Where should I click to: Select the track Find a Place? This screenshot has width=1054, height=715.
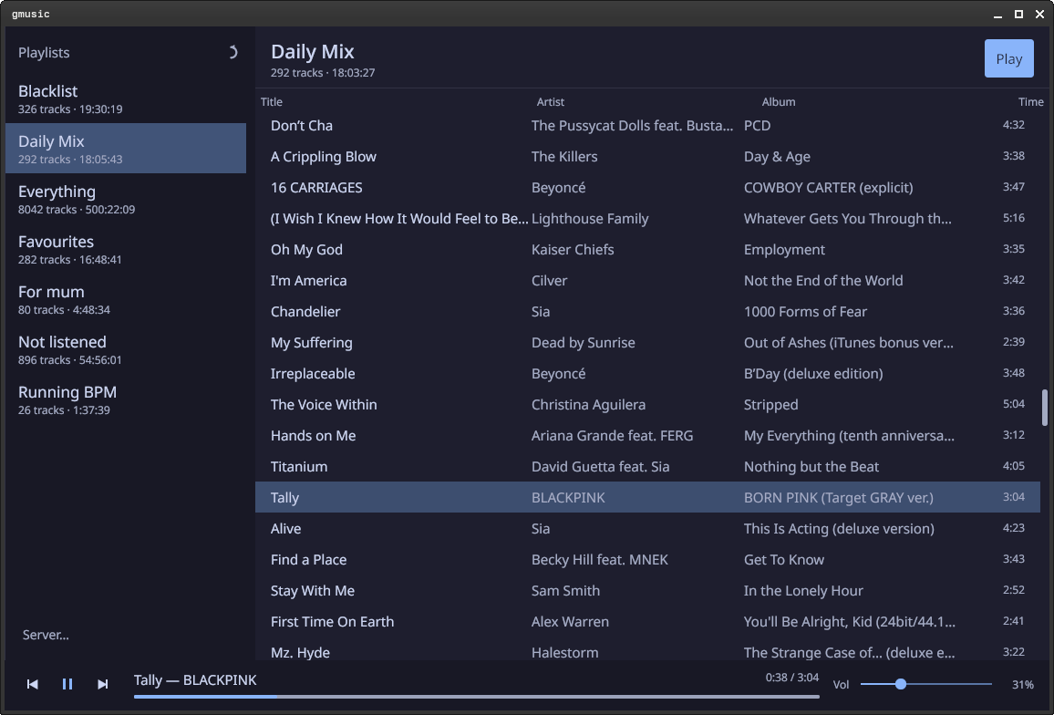[x=647, y=559]
